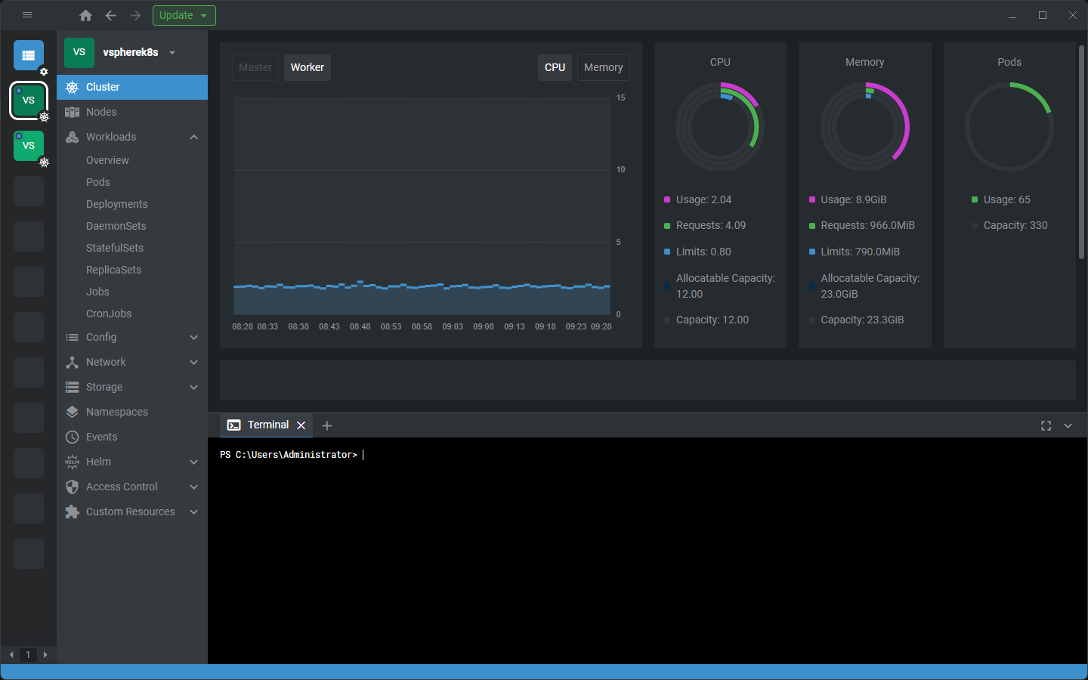Viewport: 1088px width, 680px height.
Task: Switch the chart to Memory
Action: point(603,67)
